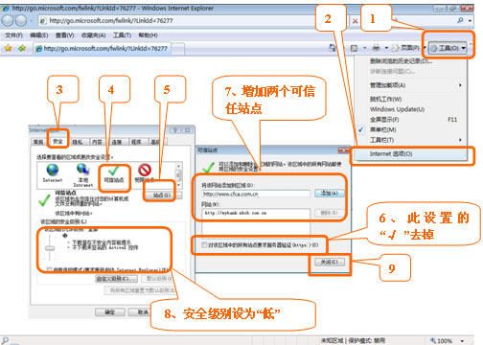The width and height of the screenshot is (483, 345).
Task: Click the red Stop loading icon
Action: point(355,21)
